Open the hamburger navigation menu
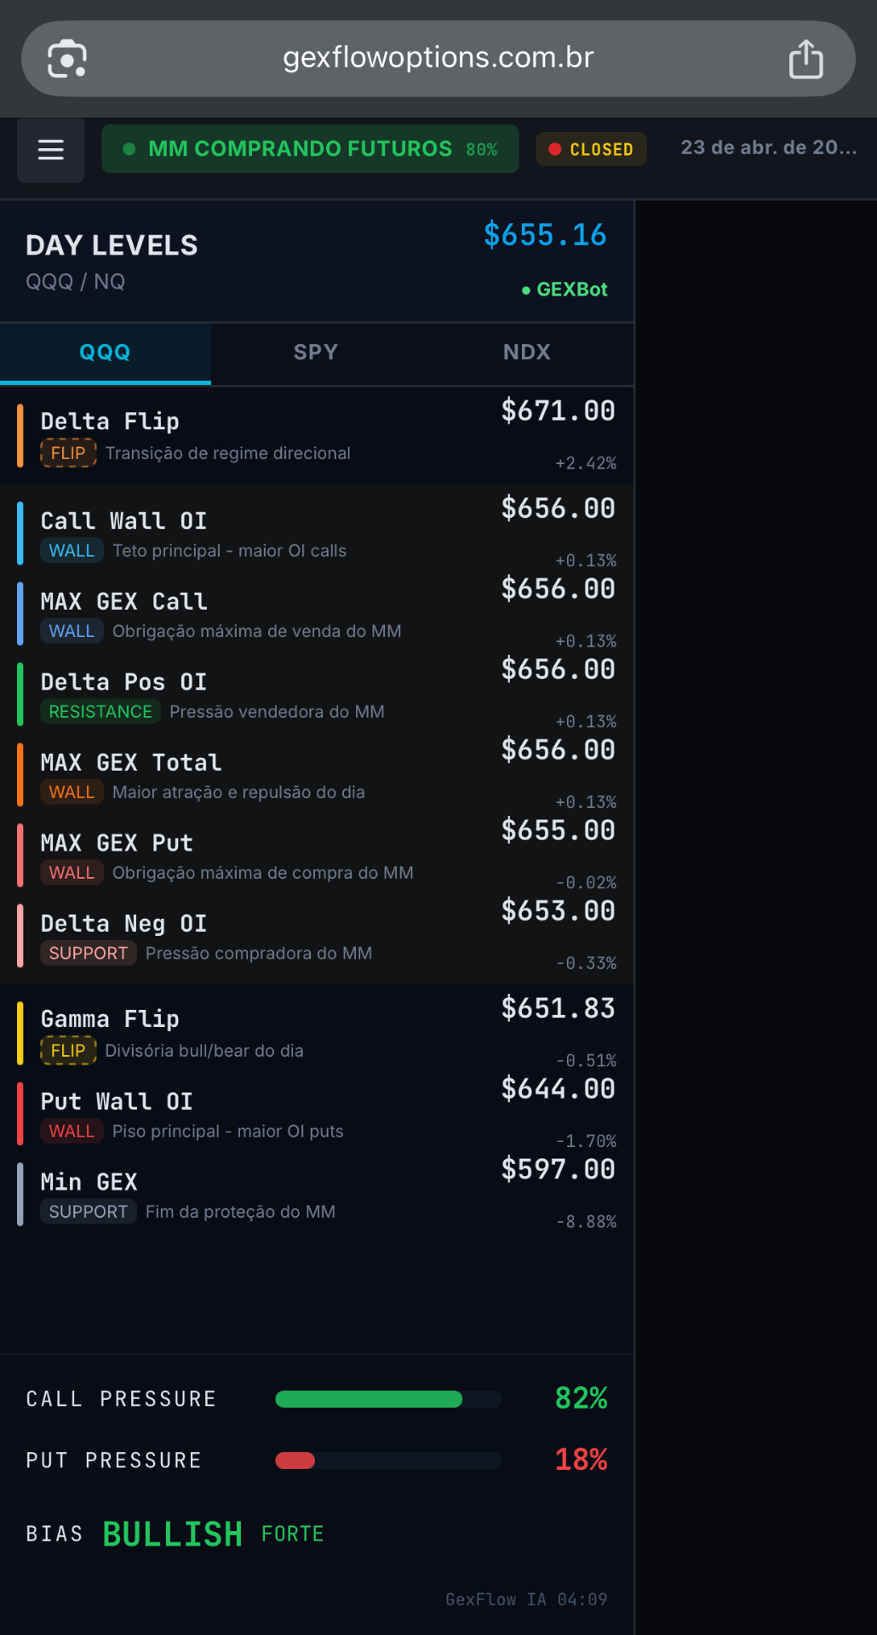Screen dimensions: 877x1635 coord(50,150)
